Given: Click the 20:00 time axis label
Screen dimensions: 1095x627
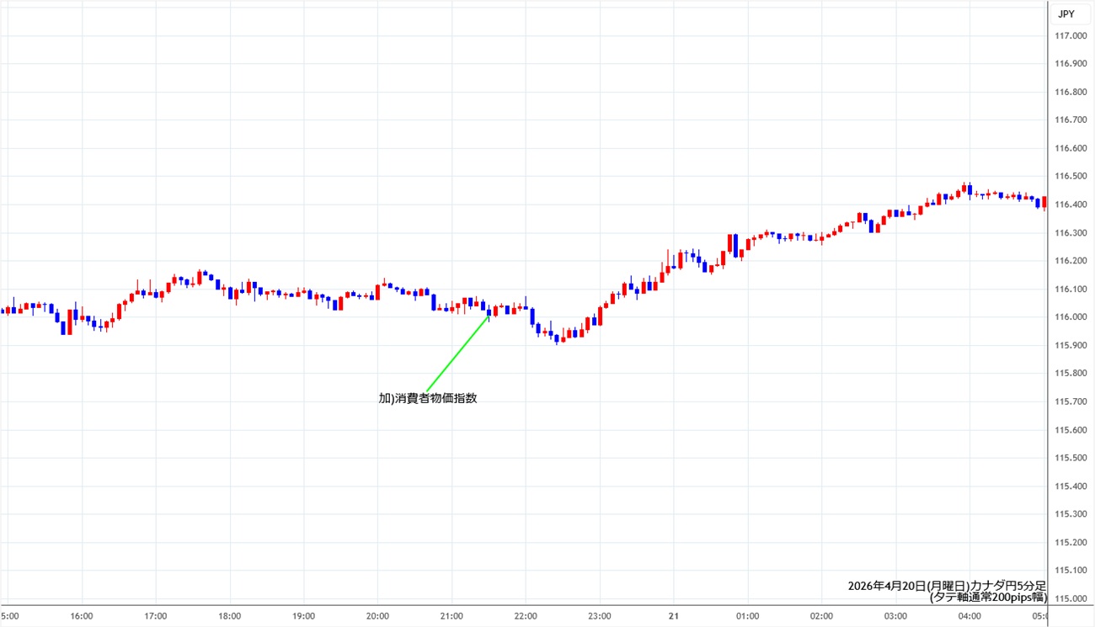Looking at the screenshot, I should 377,615.
